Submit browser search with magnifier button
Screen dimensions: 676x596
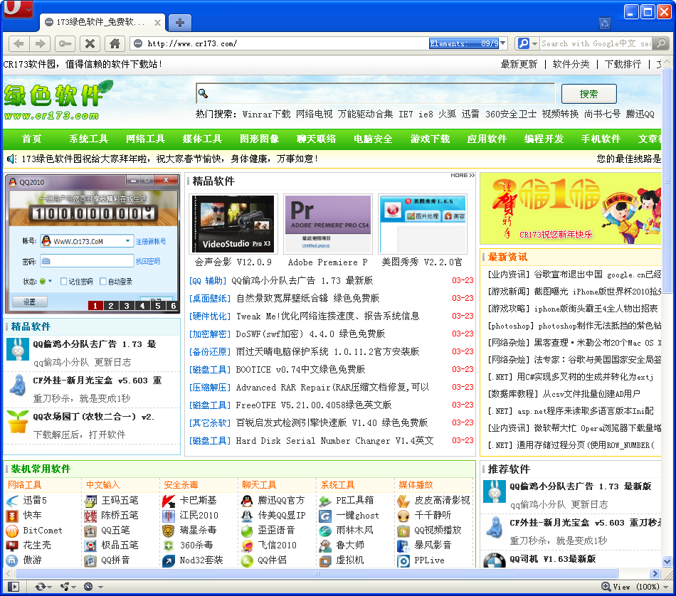[x=660, y=43]
